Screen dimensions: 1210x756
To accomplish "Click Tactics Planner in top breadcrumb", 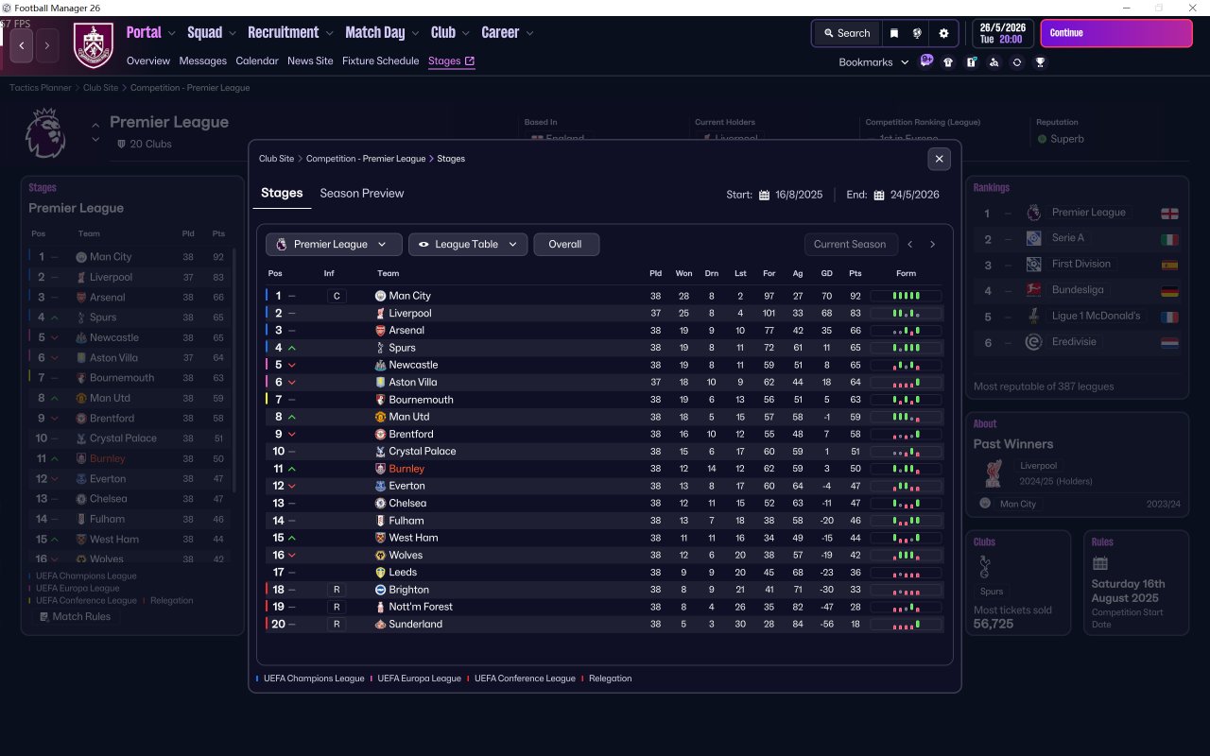I will coord(41,88).
